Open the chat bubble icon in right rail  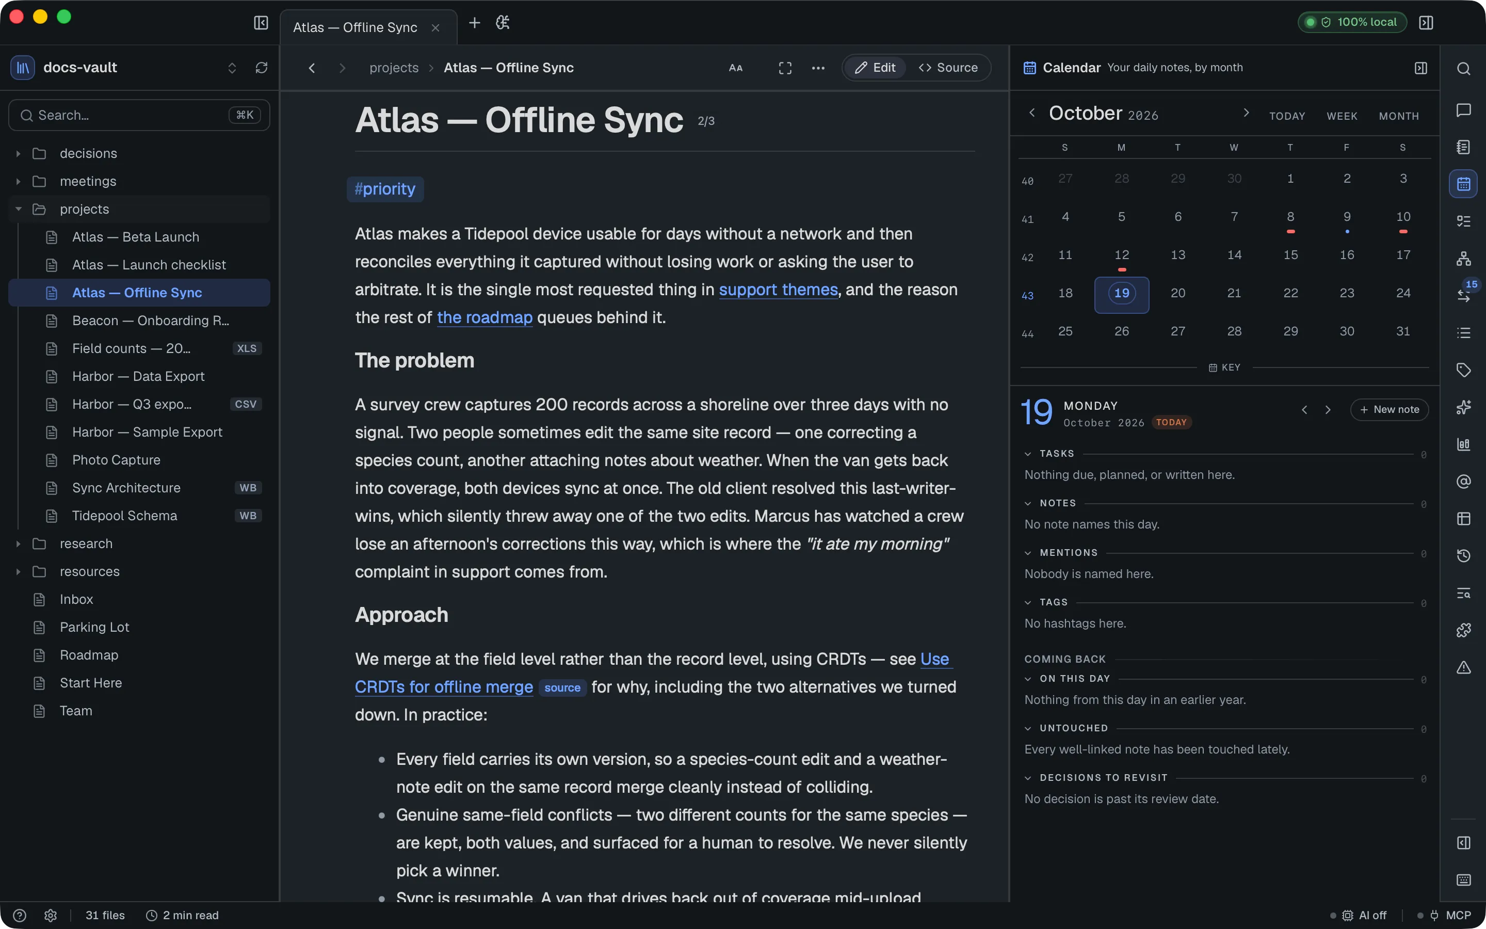(x=1463, y=110)
